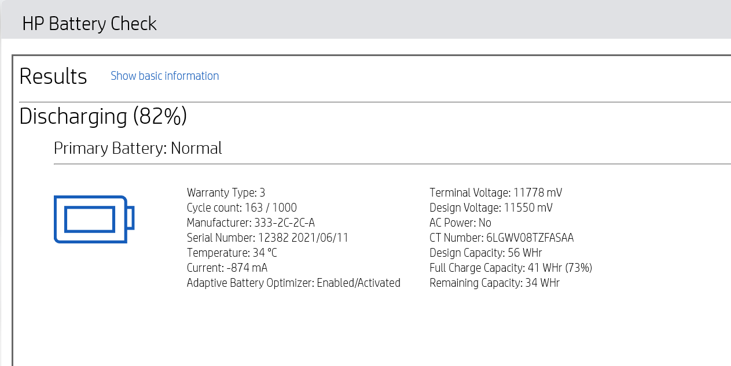Select the HP Battery Check title bar
The width and height of the screenshot is (731, 366).
pos(90,24)
